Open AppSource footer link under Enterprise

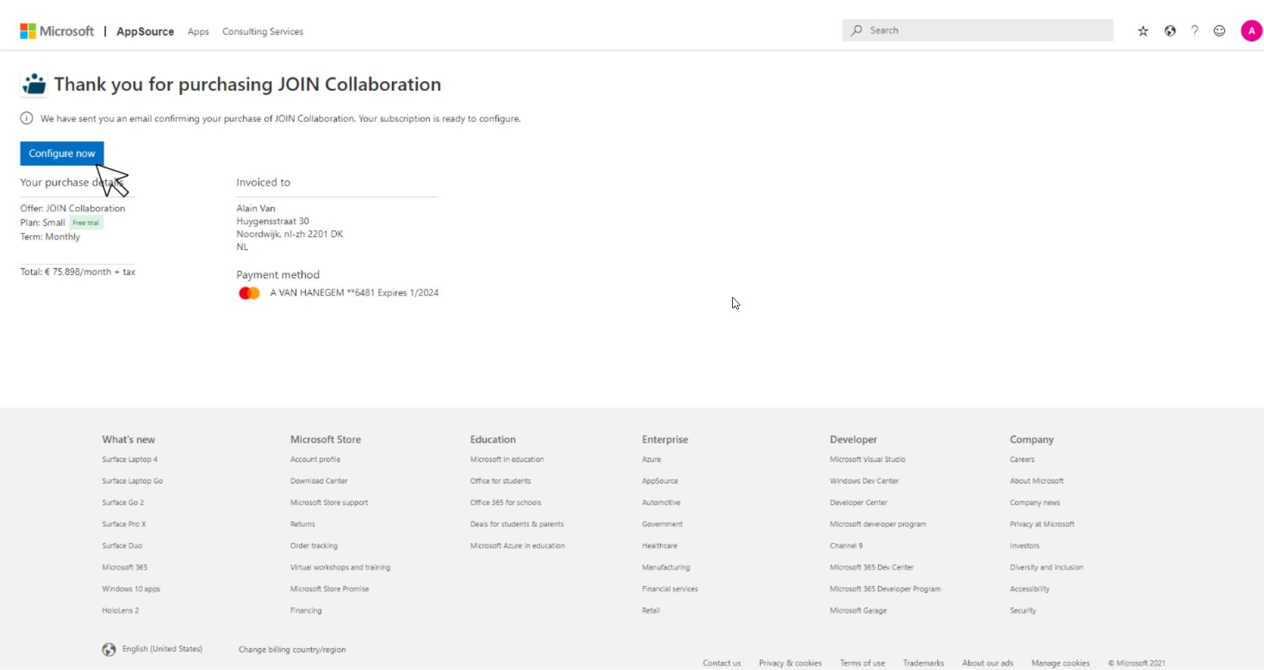(660, 481)
